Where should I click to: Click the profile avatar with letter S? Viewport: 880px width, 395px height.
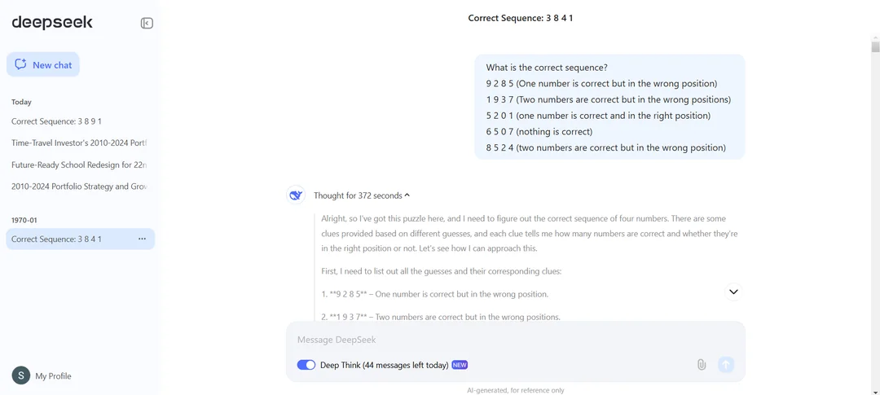(x=20, y=375)
